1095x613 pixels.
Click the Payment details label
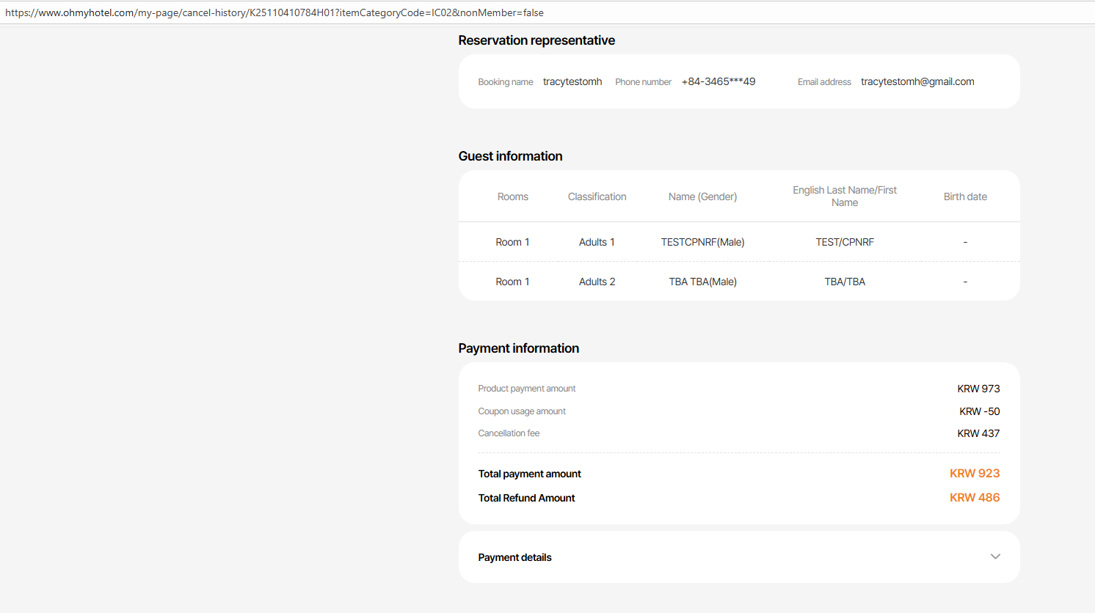coord(514,557)
